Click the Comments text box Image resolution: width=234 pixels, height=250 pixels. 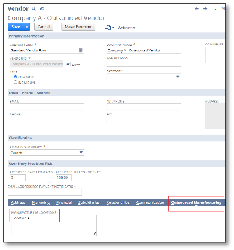[x=215, y=55]
